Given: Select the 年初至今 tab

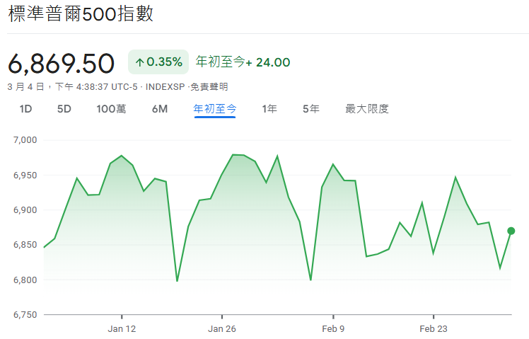Looking at the screenshot, I should pos(215,109).
